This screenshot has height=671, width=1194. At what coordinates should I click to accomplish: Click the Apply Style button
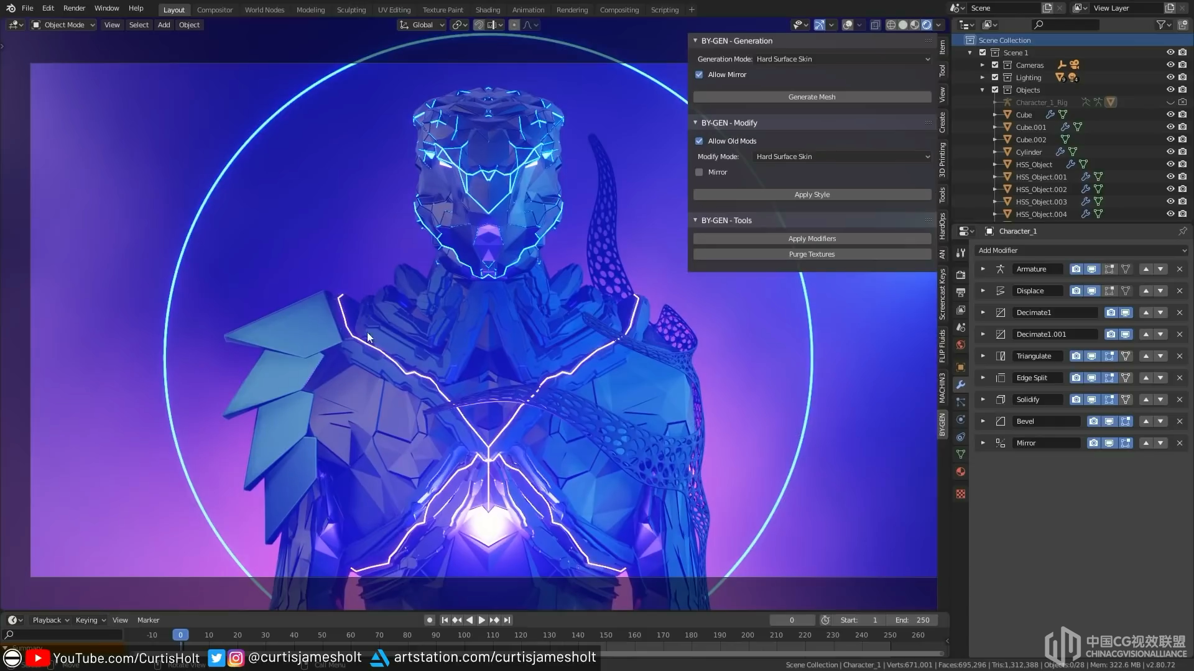[x=812, y=194]
